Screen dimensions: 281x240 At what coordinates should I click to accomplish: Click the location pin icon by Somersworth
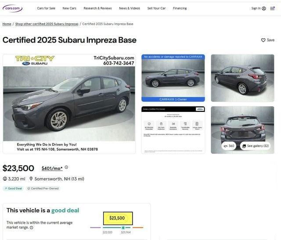tap(31, 179)
